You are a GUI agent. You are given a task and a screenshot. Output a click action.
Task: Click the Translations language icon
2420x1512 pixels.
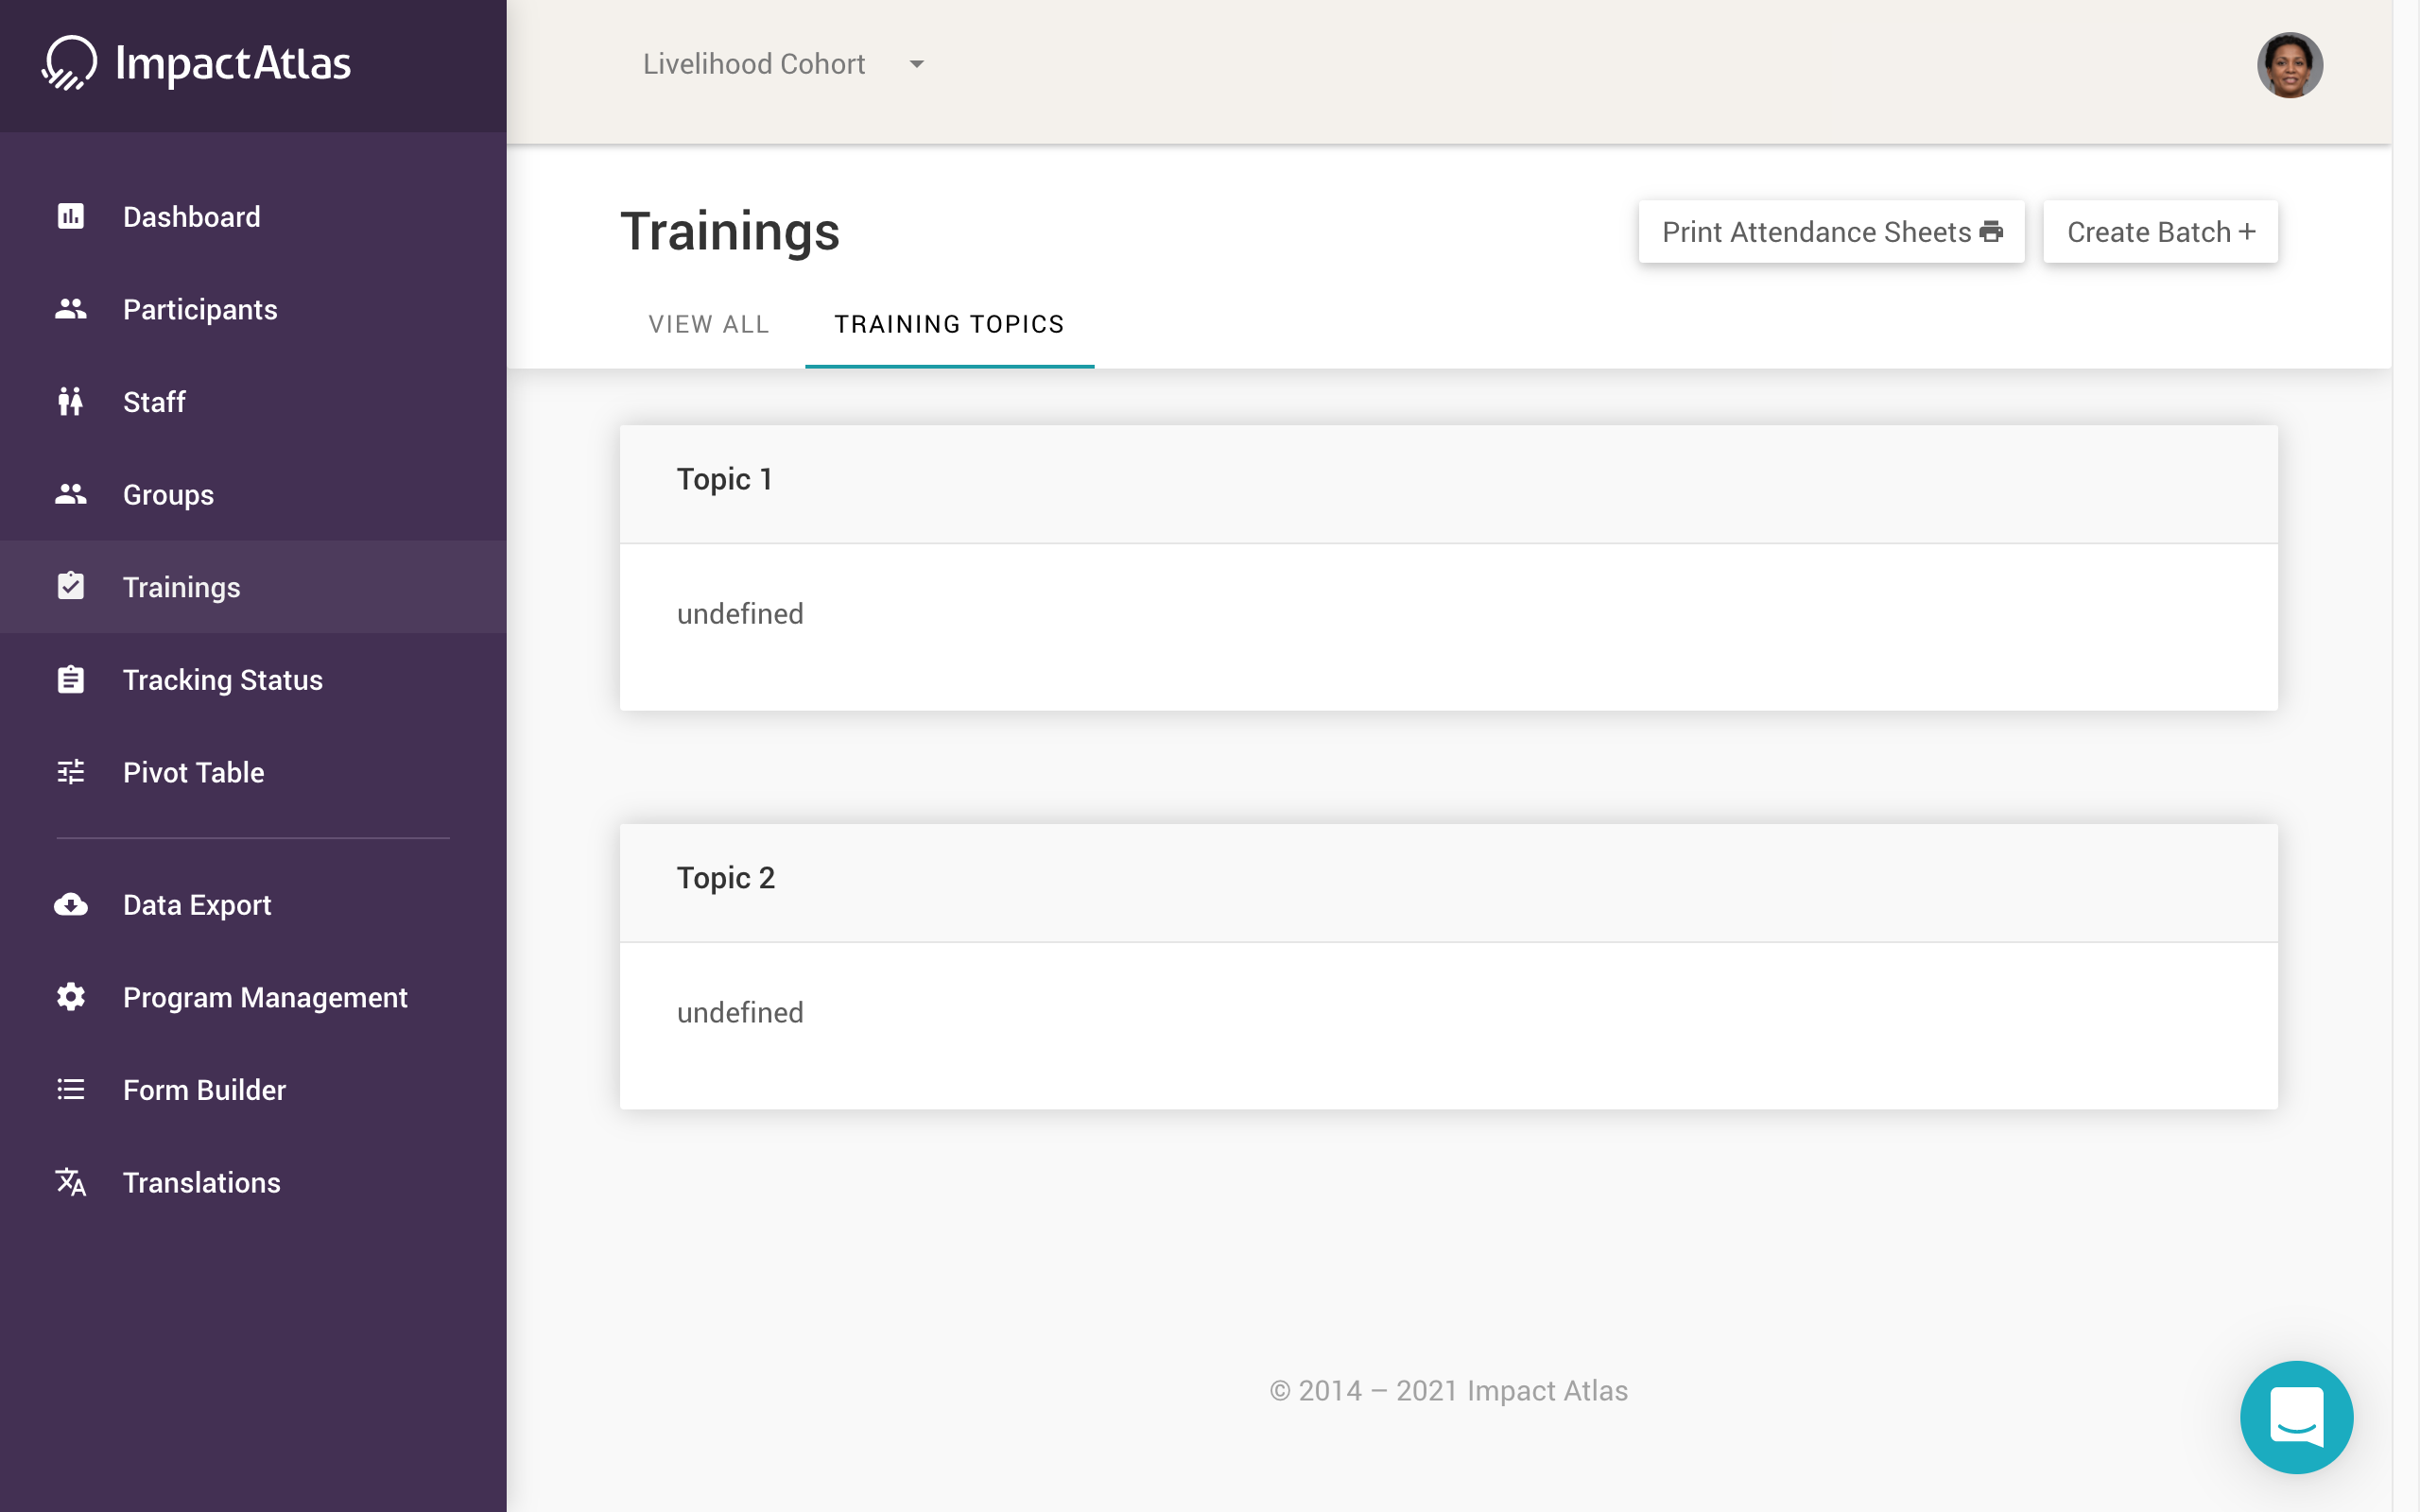[x=70, y=1182]
